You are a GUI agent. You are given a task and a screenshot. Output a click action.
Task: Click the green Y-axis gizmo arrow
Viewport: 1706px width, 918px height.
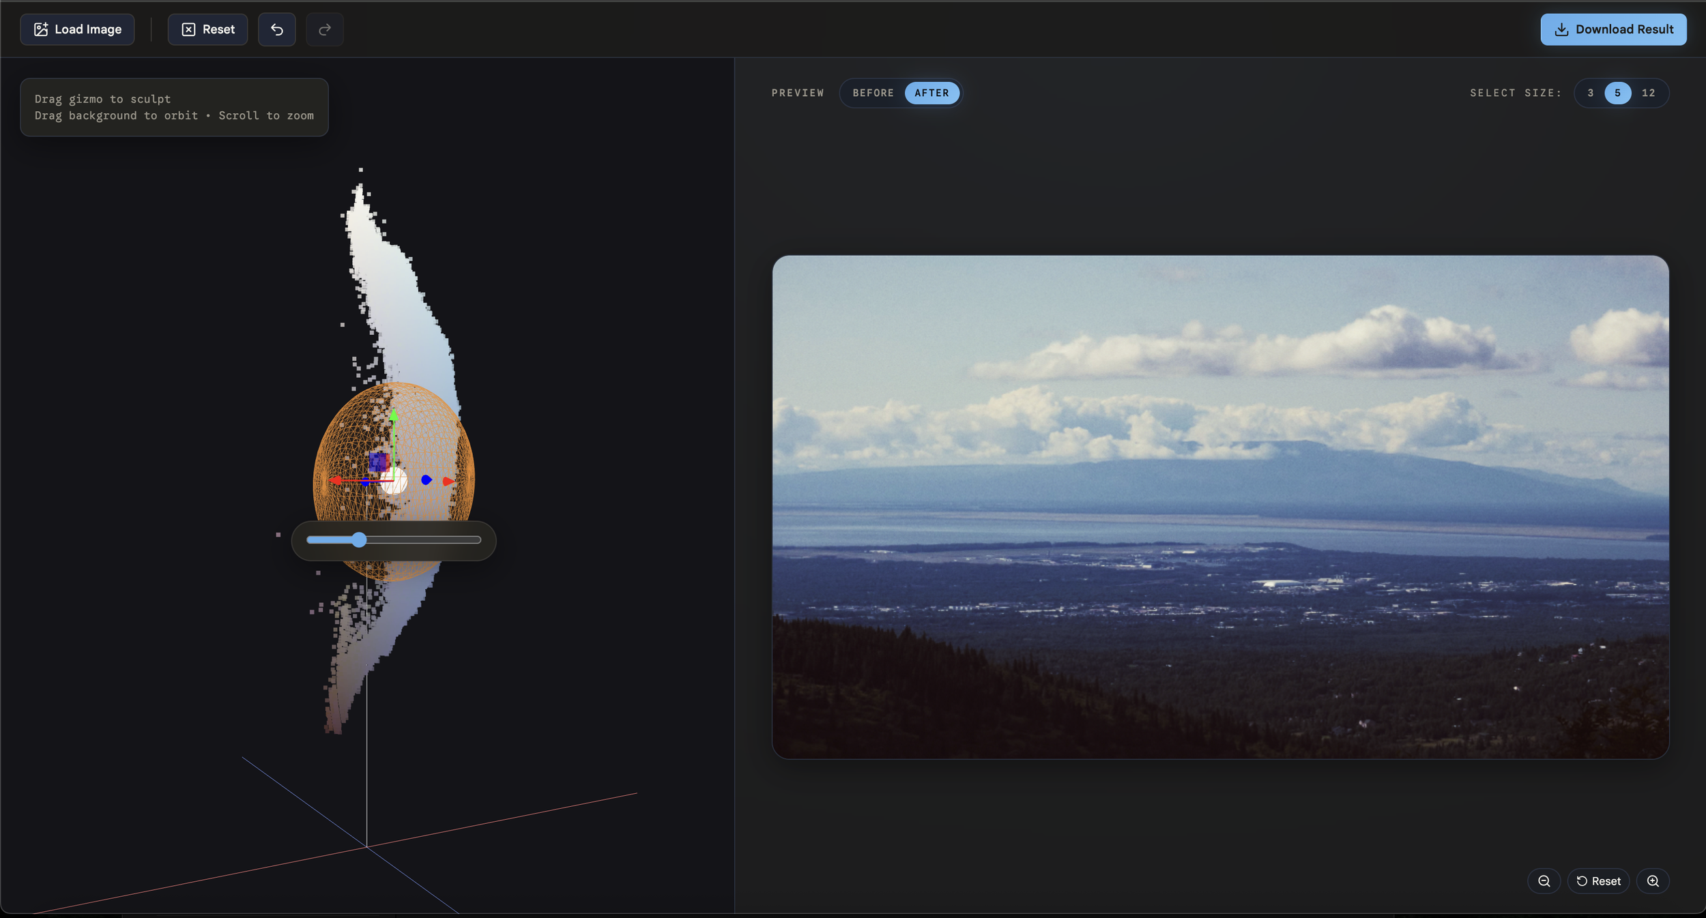coord(394,415)
